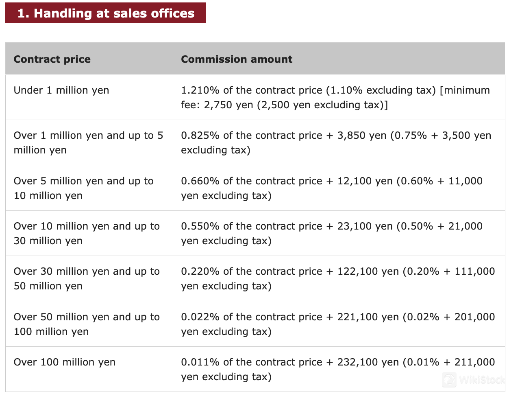Select the 'Contract price' column header
This screenshot has height=394, width=509.
(x=52, y=59)
